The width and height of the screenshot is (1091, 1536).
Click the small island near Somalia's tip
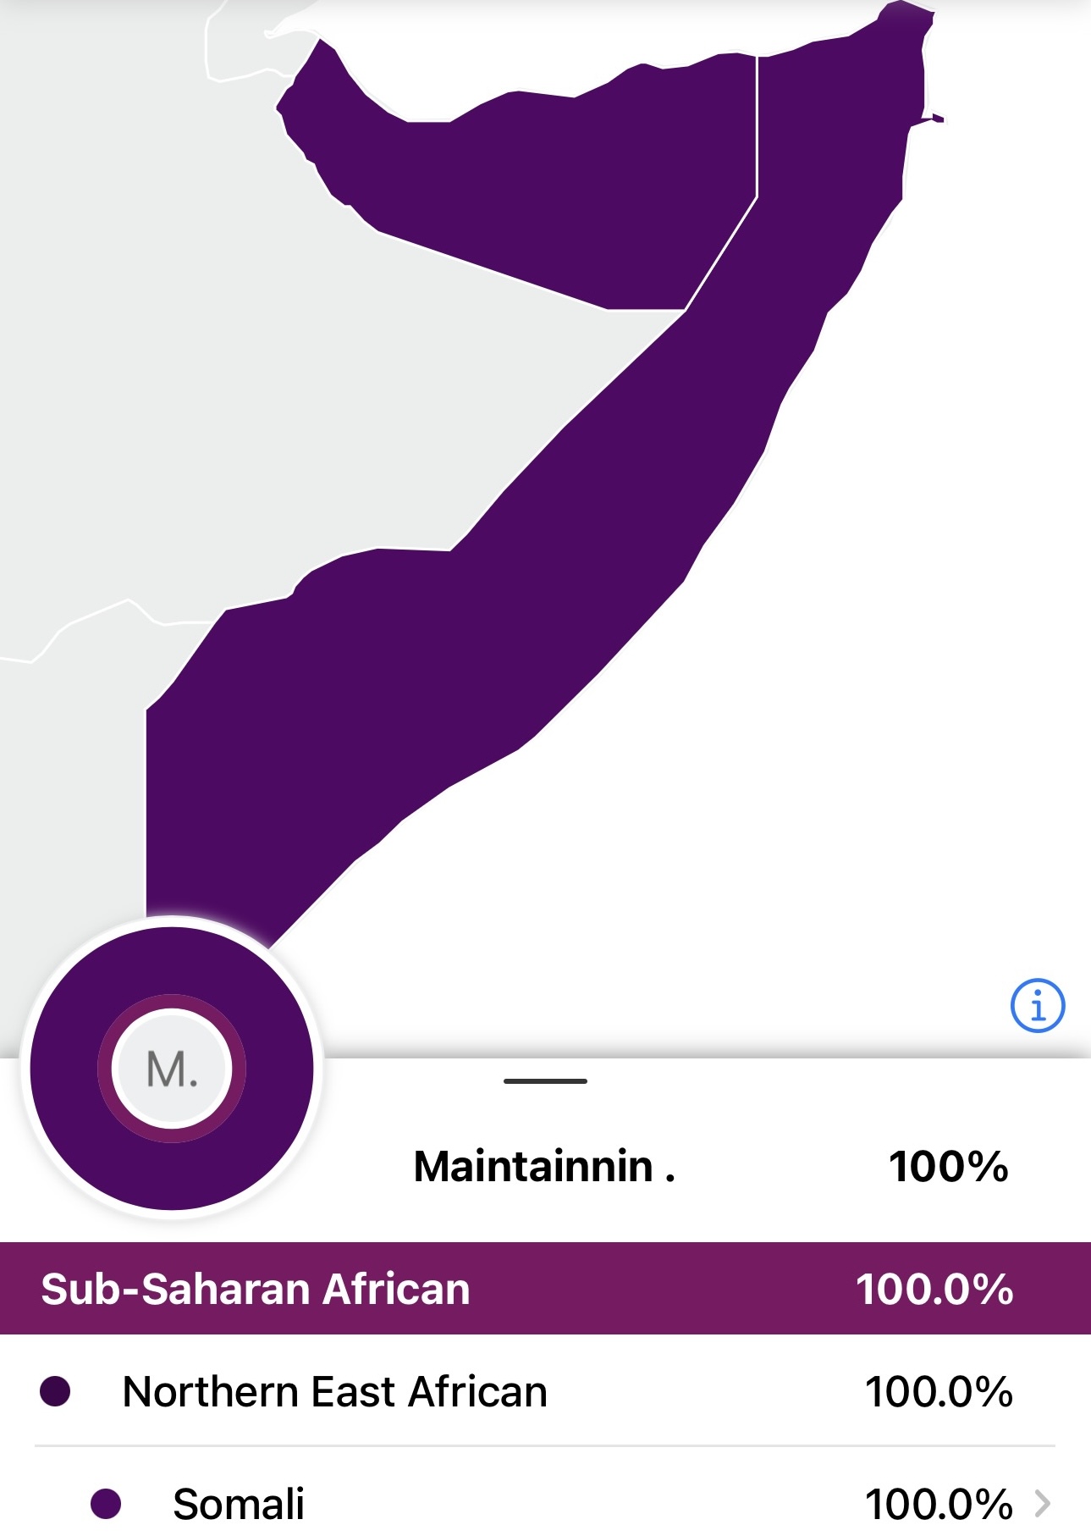point(938,118)
